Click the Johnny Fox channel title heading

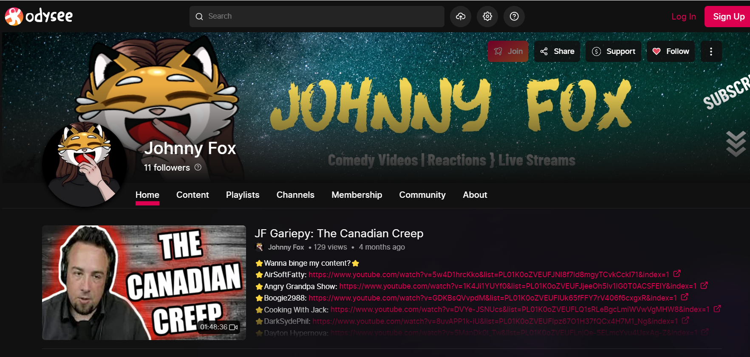tap(190, 148)
